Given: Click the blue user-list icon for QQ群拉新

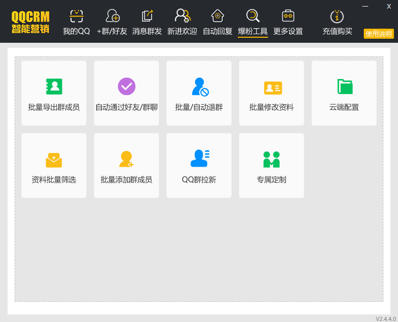Looking at the screenshot, I should click(x=200, y=158).
